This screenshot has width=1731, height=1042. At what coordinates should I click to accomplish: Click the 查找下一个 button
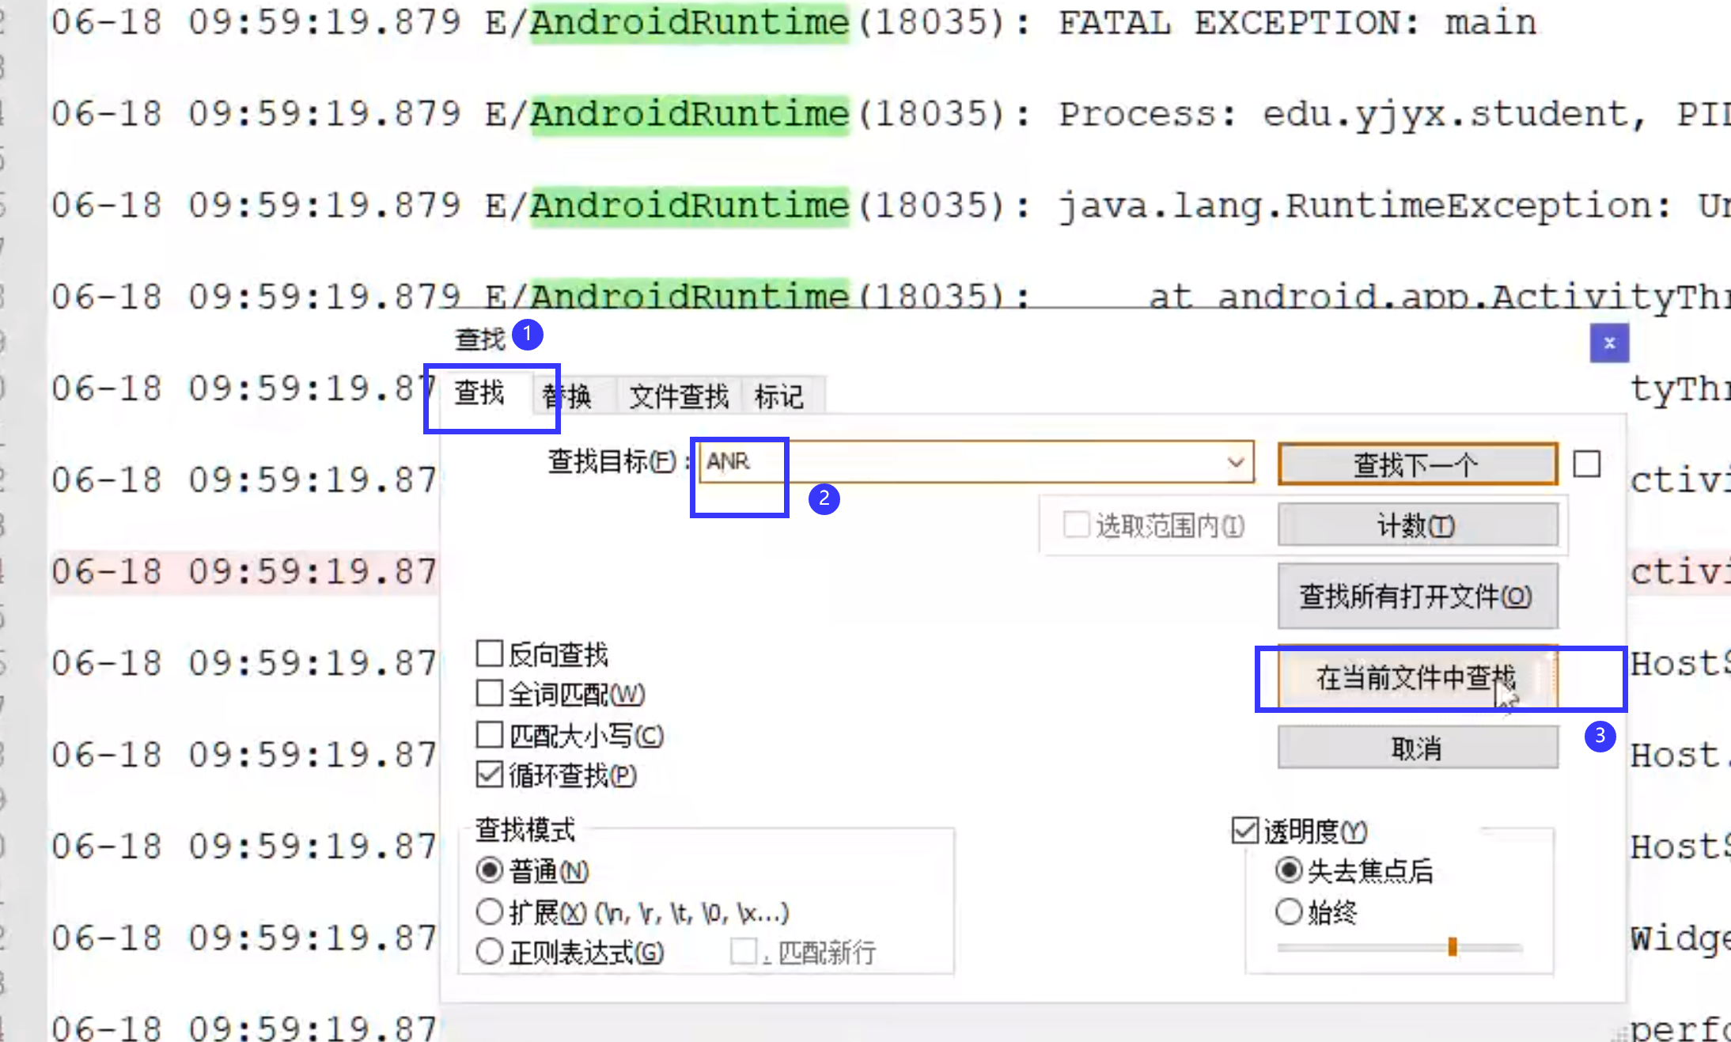point(1416,464)
